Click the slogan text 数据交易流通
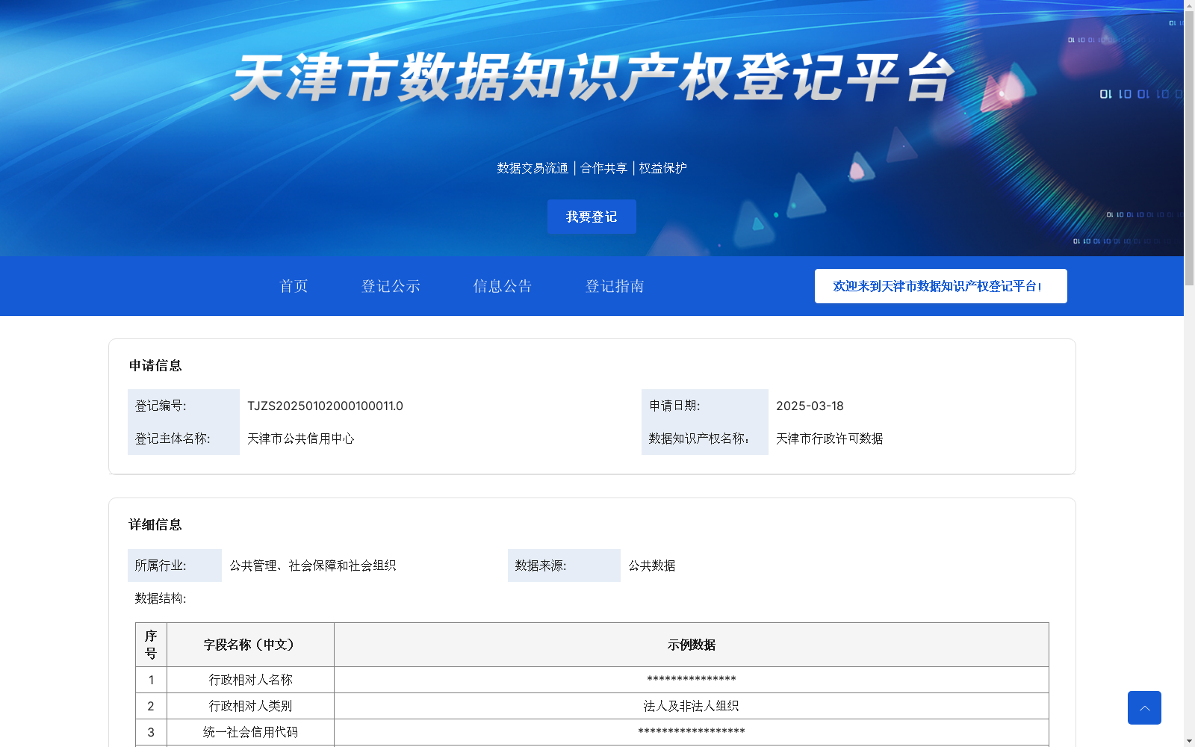 (533, 168)
